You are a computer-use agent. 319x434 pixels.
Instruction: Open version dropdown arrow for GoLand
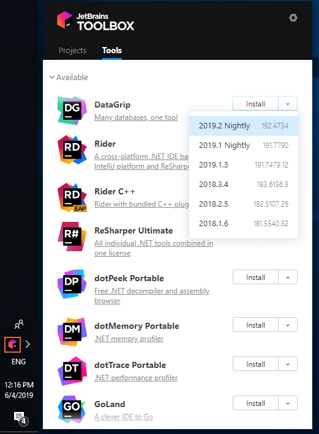point(288,403)
